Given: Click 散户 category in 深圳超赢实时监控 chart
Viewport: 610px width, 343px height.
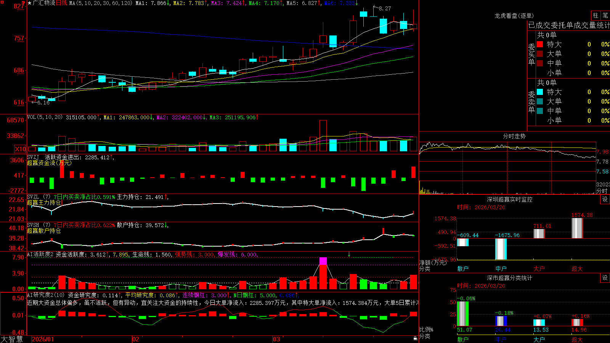Looking at the screenshot, I should 463,269.
